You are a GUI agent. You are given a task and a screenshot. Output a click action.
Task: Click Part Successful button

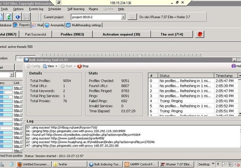(x=35, y=34)
